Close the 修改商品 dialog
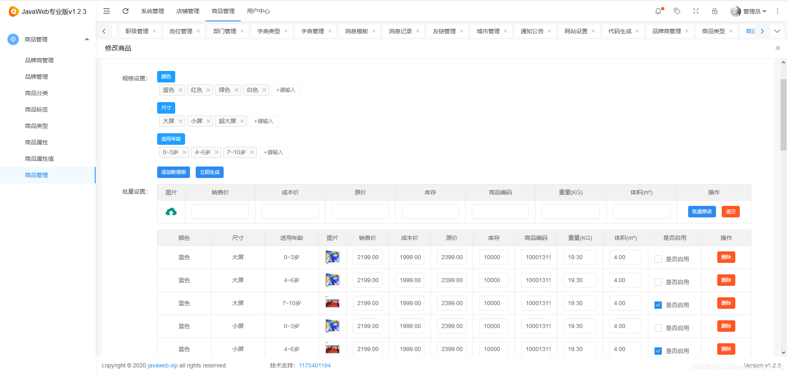 coord(778,48)
